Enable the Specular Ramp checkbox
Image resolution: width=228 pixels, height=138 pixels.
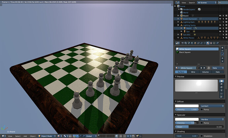[202, 123]
